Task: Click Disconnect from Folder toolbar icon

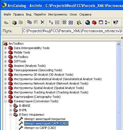Action: pyautogui.click(x=21, y=22)
